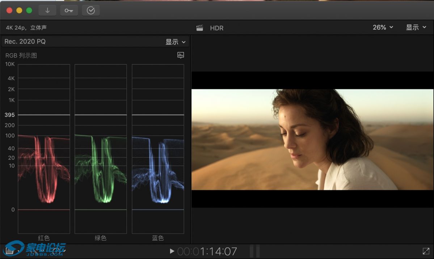Click the desert woman video frame in viewer
Image resolution: width=434 pixels, height=259 pixels.
312,139
